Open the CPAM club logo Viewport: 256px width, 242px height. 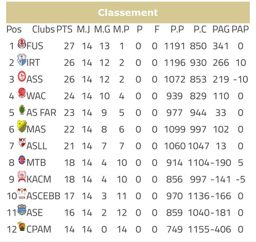click(x=22, y=226)
